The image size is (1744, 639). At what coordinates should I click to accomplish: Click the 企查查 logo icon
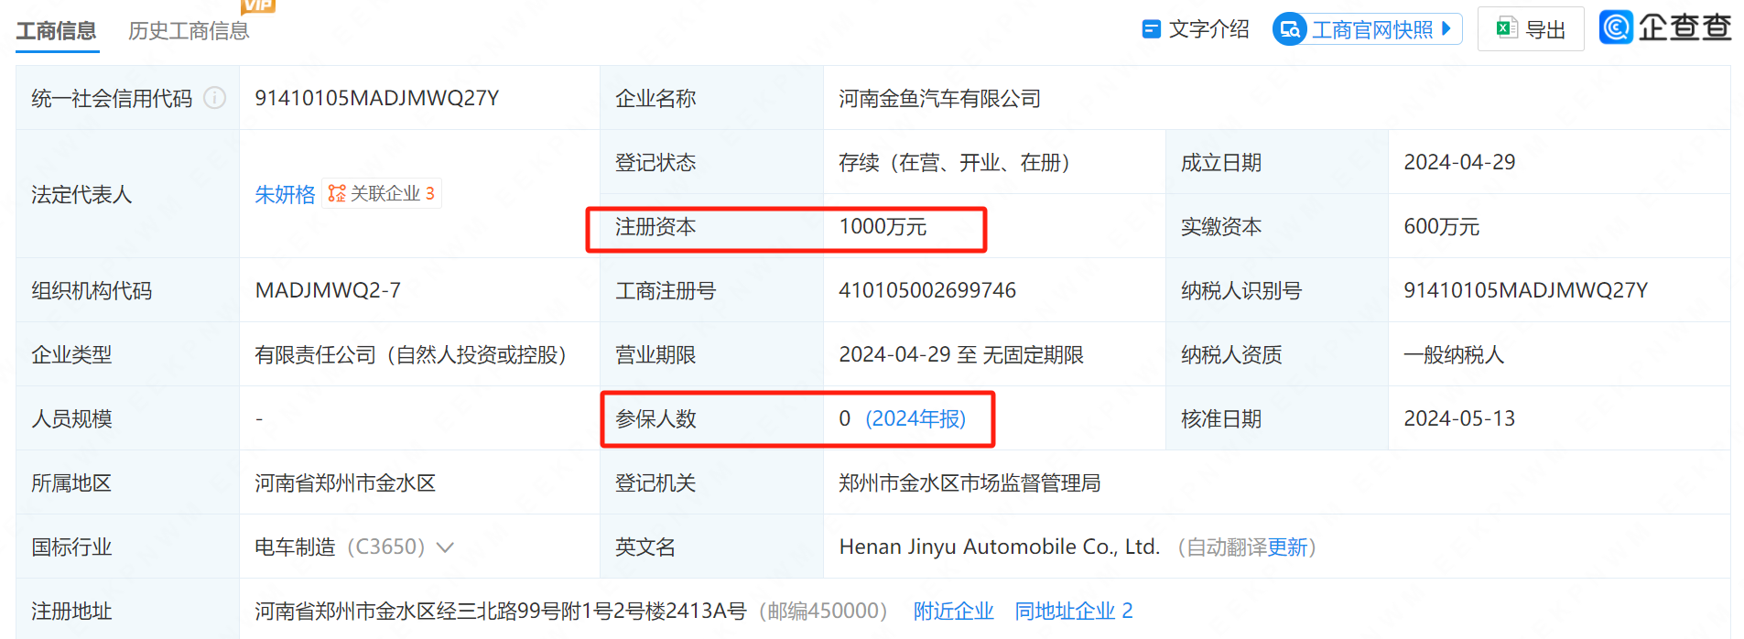[1616, 27]
